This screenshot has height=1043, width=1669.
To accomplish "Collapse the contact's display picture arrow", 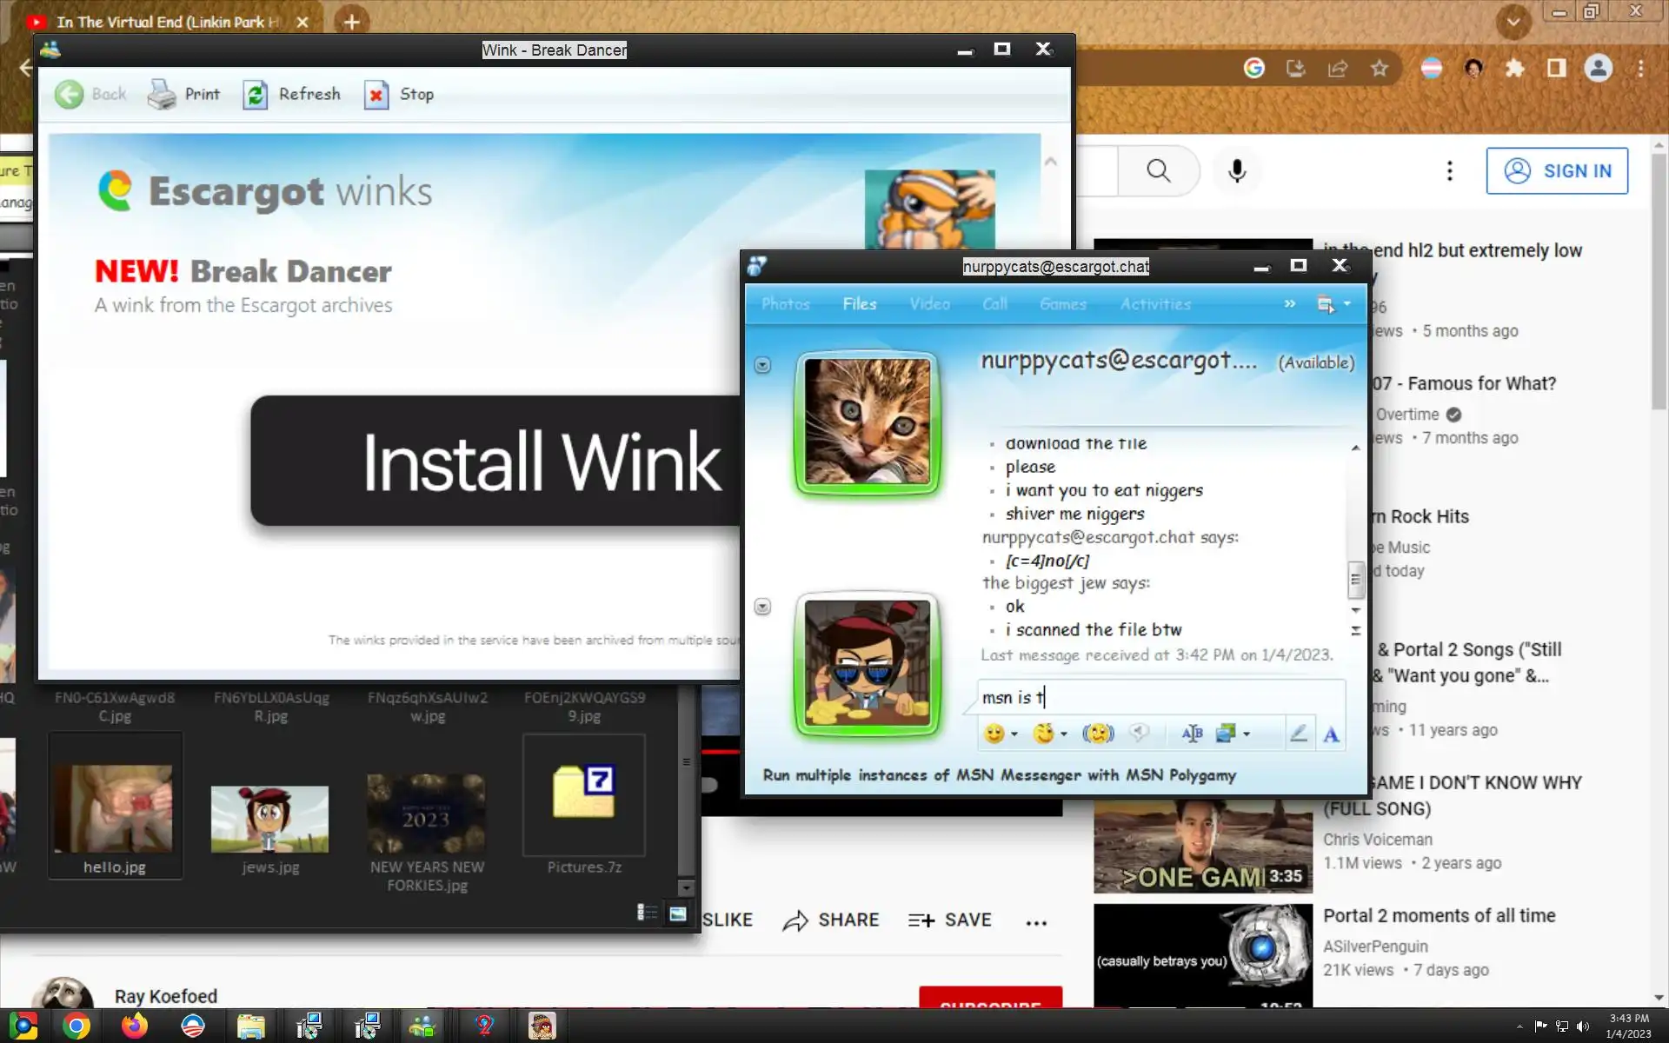I will [x=762, y=365].
